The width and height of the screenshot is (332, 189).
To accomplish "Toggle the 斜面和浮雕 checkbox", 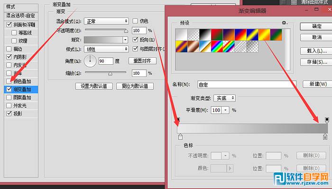I will [9, 25].
